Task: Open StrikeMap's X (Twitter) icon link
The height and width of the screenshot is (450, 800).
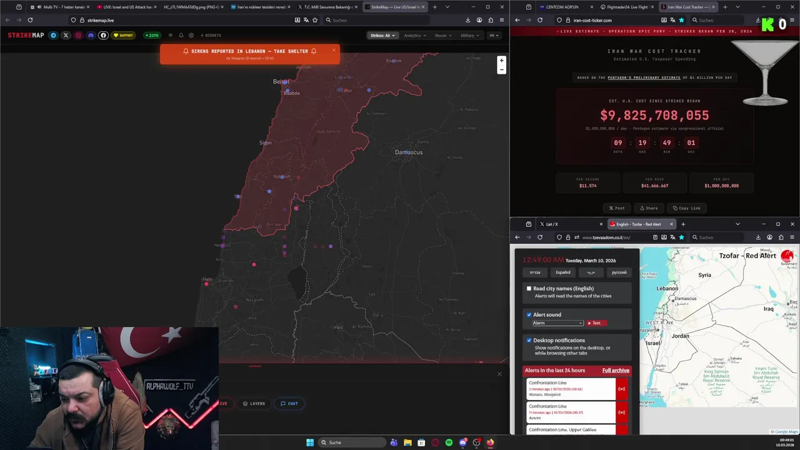Action: (66, 36)
